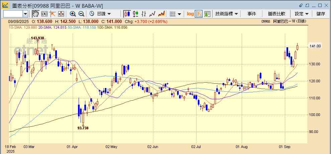331x154 pixels.
Task: Click the grid lines icon
Action: coord(173,14)
